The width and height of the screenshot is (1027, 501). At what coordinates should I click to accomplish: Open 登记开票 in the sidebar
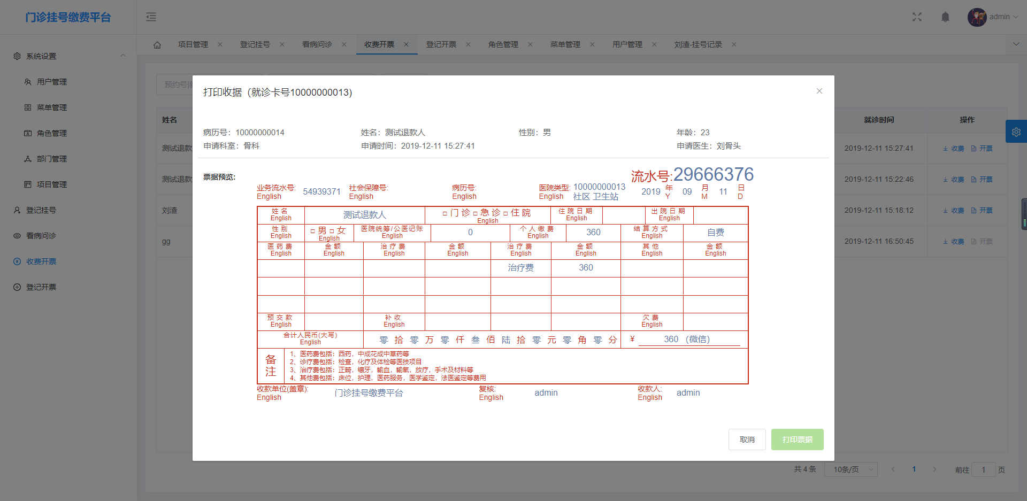pos(68,287)
